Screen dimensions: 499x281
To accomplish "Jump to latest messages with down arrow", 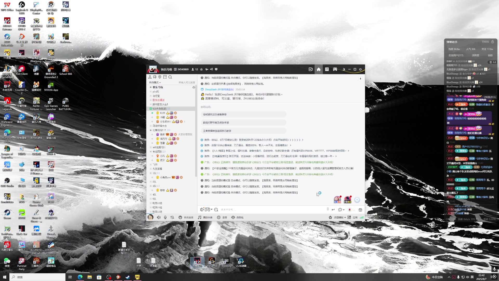I will point(360,79).
